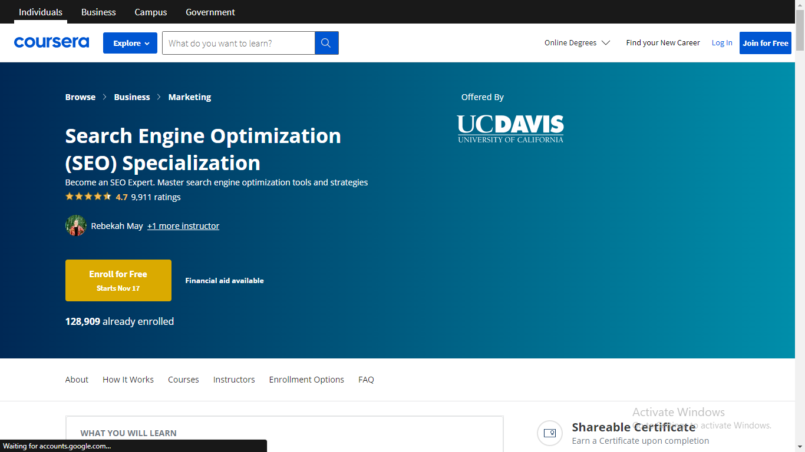Open the Enrollment Options section

point(306,380)
